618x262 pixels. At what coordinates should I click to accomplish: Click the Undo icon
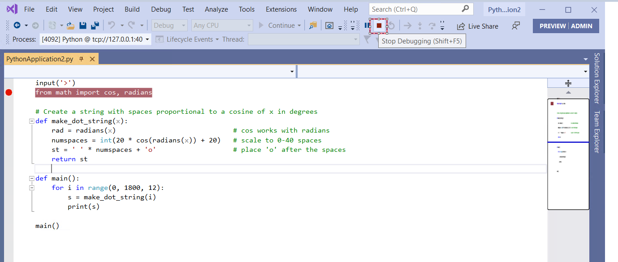(112, 26)
